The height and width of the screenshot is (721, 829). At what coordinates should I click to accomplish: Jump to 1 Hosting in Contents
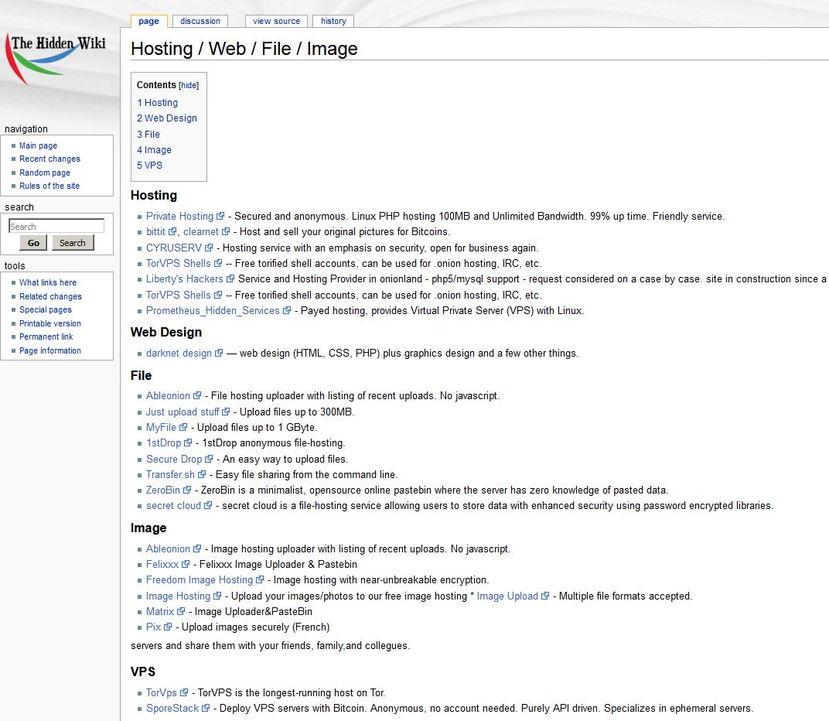pos(158,103)
